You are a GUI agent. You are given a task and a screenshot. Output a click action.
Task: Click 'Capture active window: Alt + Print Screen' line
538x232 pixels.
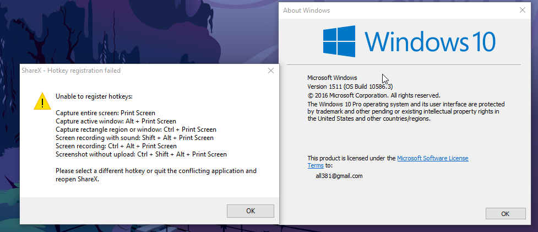pos(116,121)
